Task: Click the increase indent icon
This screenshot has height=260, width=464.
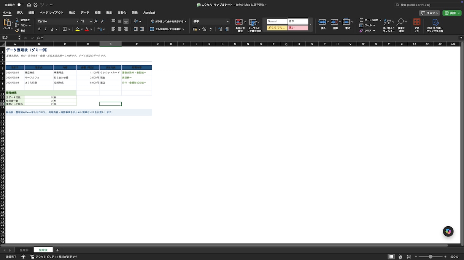Action: (x=142, y=29)
